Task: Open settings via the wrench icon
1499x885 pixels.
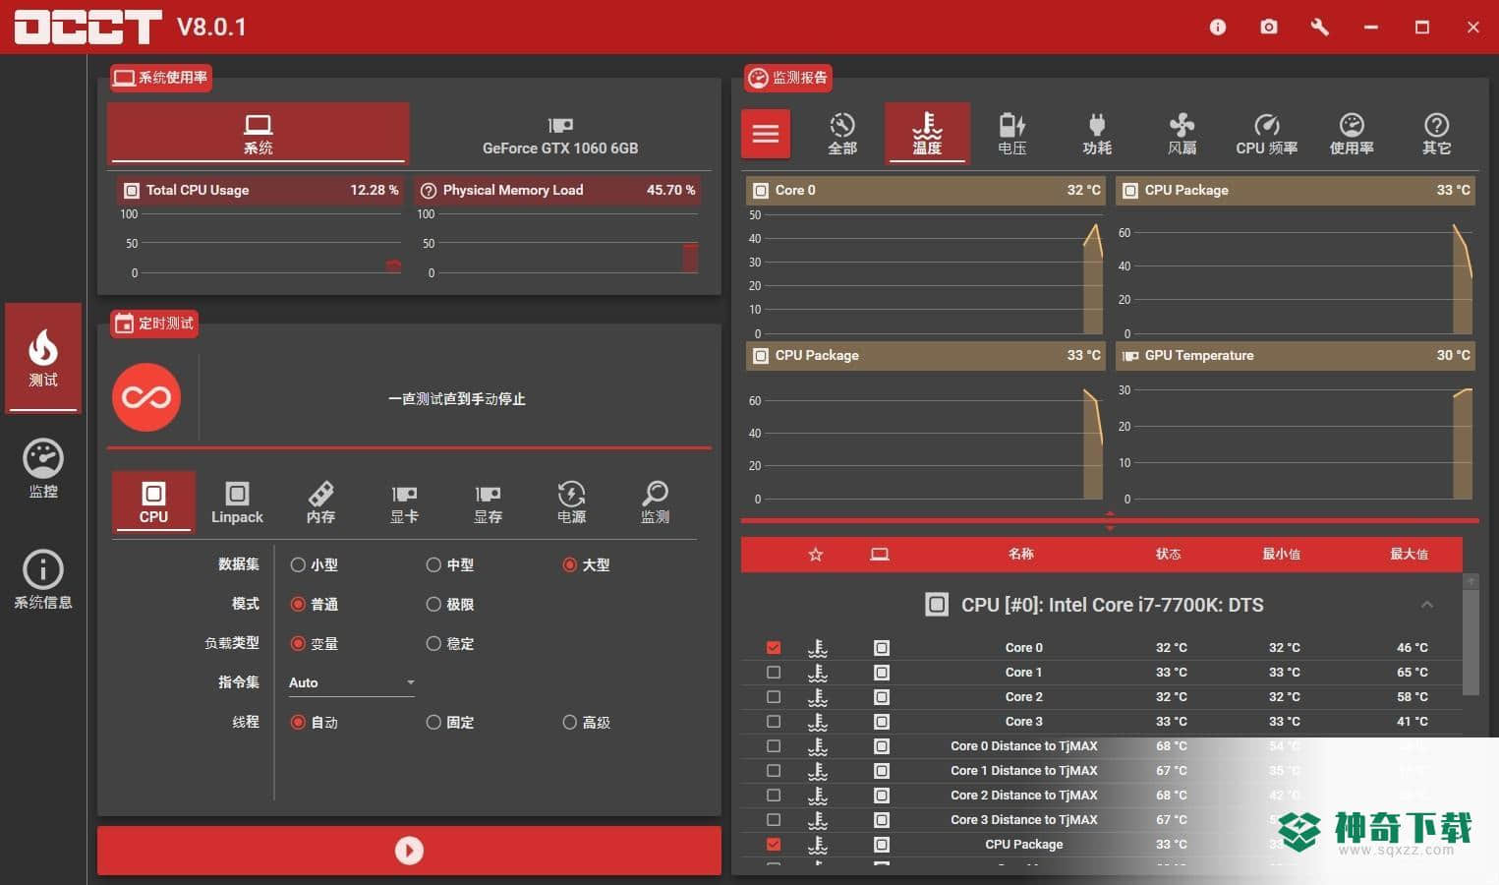Action: click(x=1320, y=27)
